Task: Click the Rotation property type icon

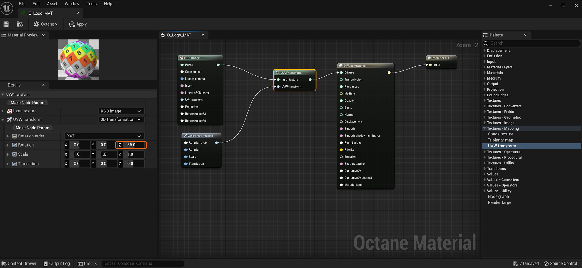Action: pos(14,145)
